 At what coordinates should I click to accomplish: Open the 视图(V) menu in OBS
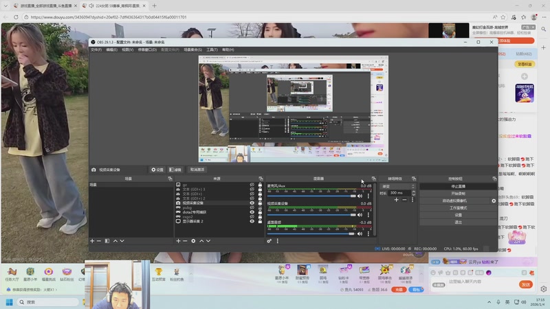point(127,49)
